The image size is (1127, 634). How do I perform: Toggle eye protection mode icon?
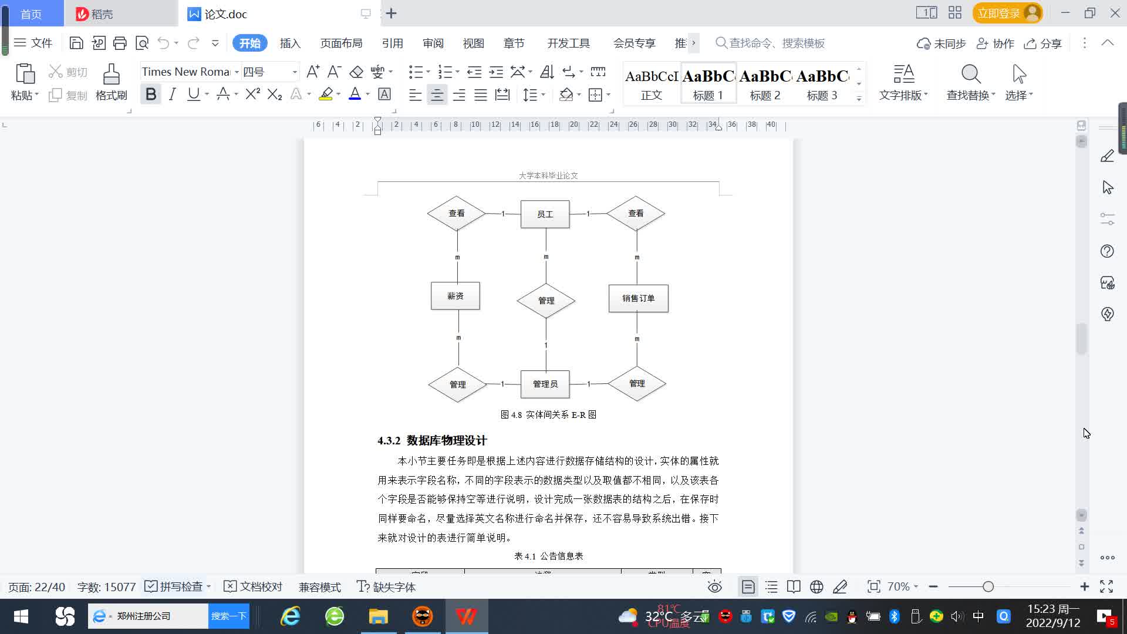coord(714,586)
